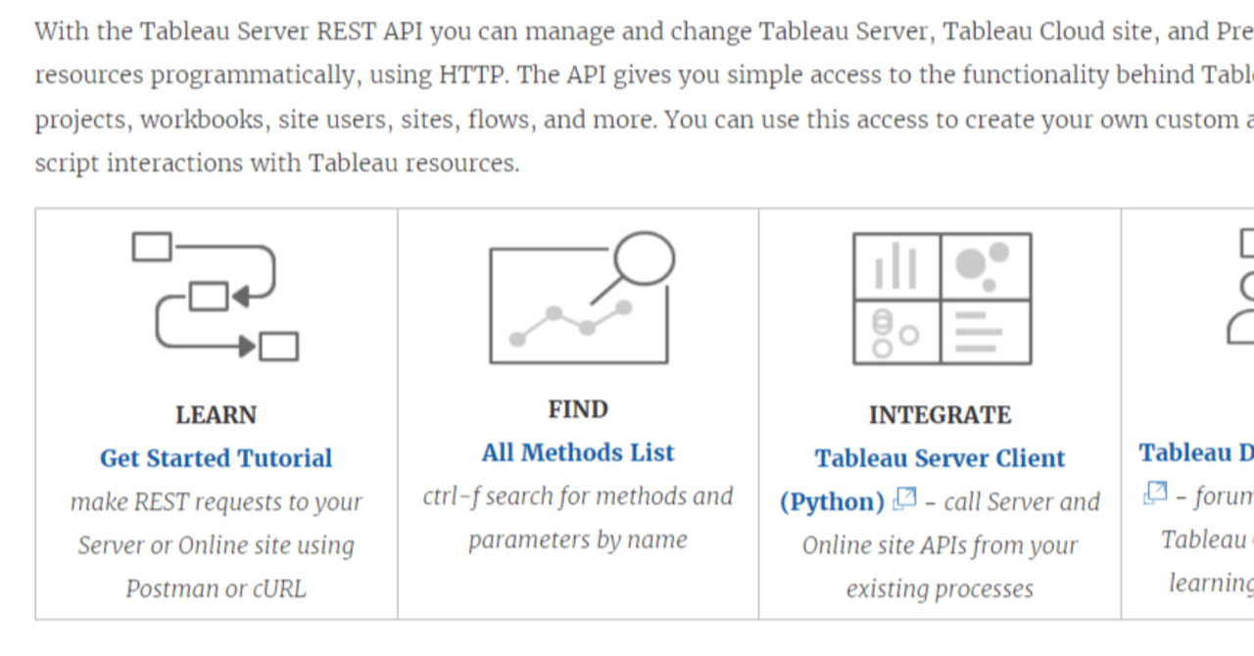The width and height of the screenshot is (1254, 656).
Task: Select the FIND card
Action: 578,411
